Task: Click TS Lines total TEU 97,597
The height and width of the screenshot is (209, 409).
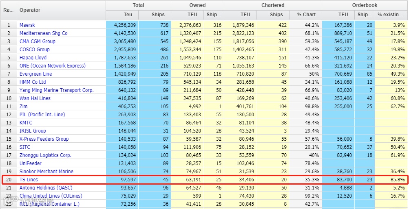Action: point(122,179)
